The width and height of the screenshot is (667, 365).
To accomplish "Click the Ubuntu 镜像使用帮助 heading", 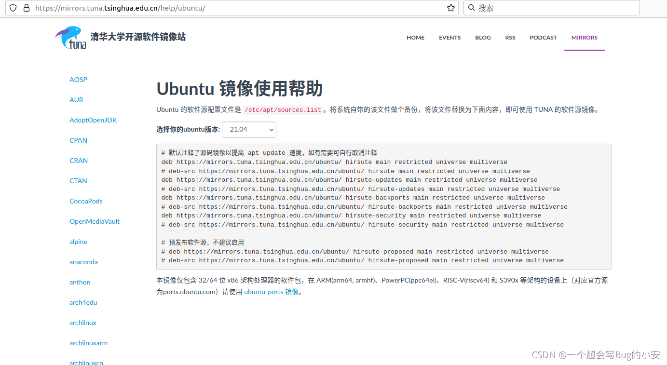I will [x=239, y=89].
